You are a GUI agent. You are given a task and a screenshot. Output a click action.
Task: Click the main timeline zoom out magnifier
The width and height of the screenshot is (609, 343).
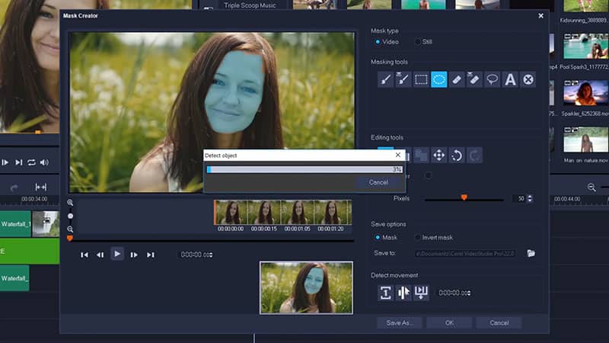click(591, 188)
